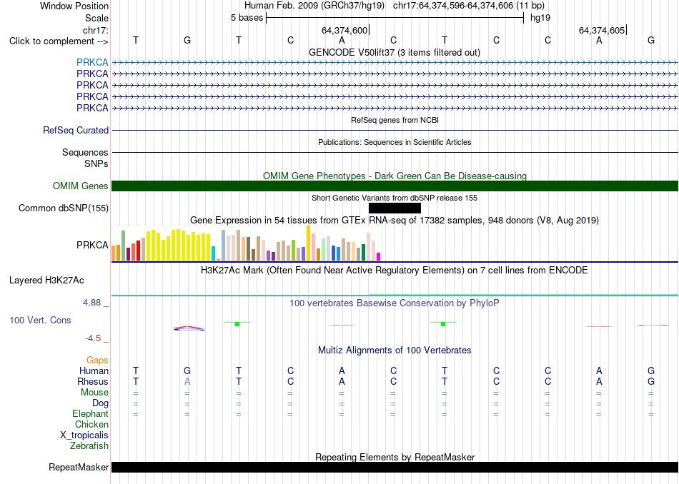Click the Scale row label
This screenshot has height=484, width=679.
[x=96, y=18]
